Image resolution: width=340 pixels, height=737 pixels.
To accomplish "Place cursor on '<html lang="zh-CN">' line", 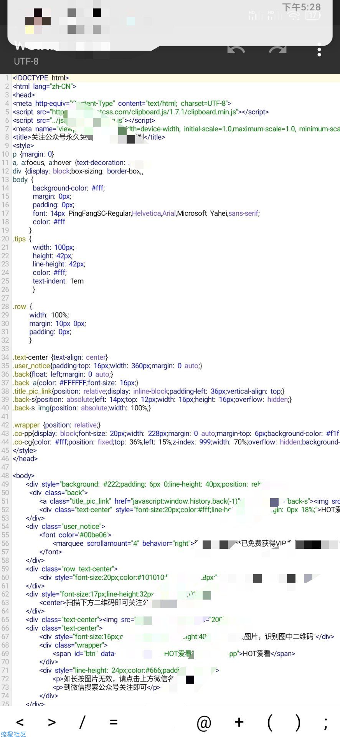I will 45,86.
